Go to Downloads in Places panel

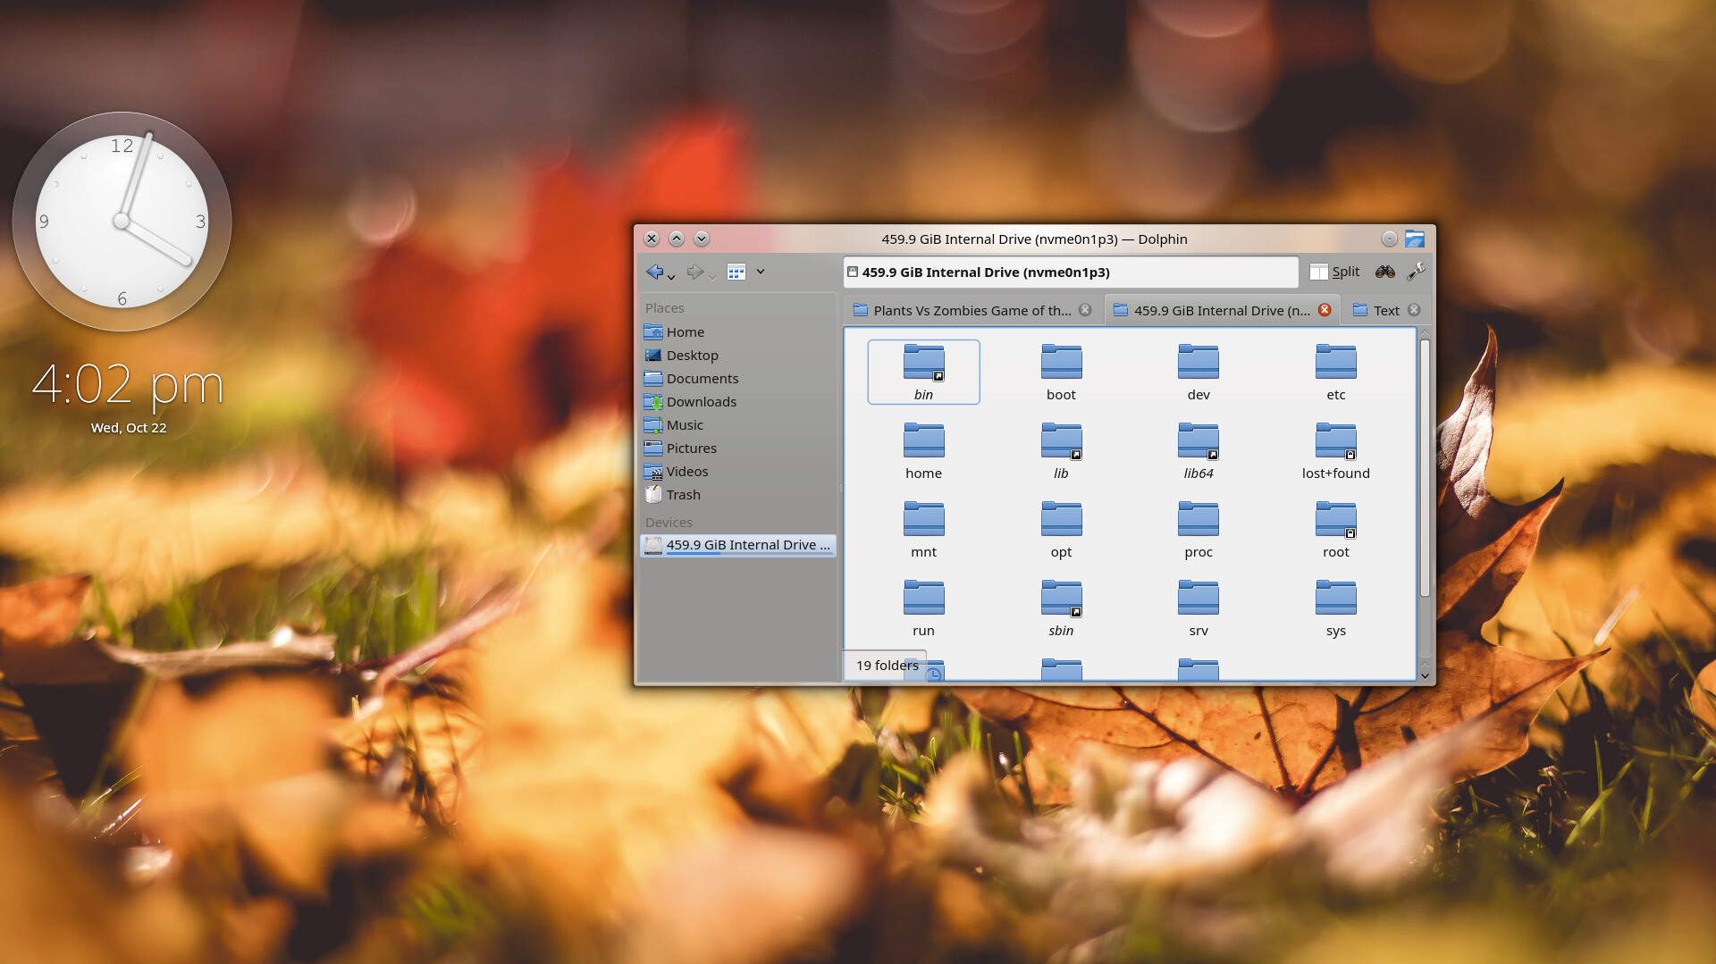(701, 402)
